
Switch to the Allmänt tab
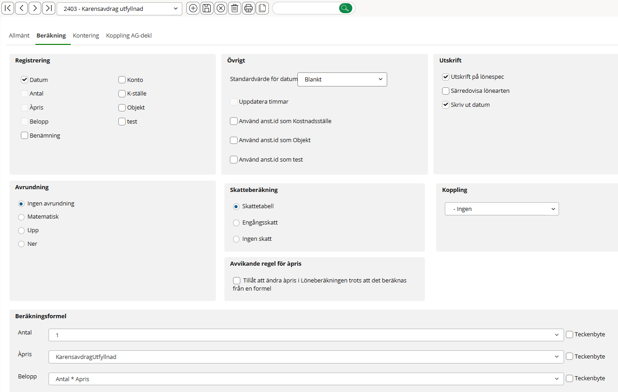[x=19, y=36]
